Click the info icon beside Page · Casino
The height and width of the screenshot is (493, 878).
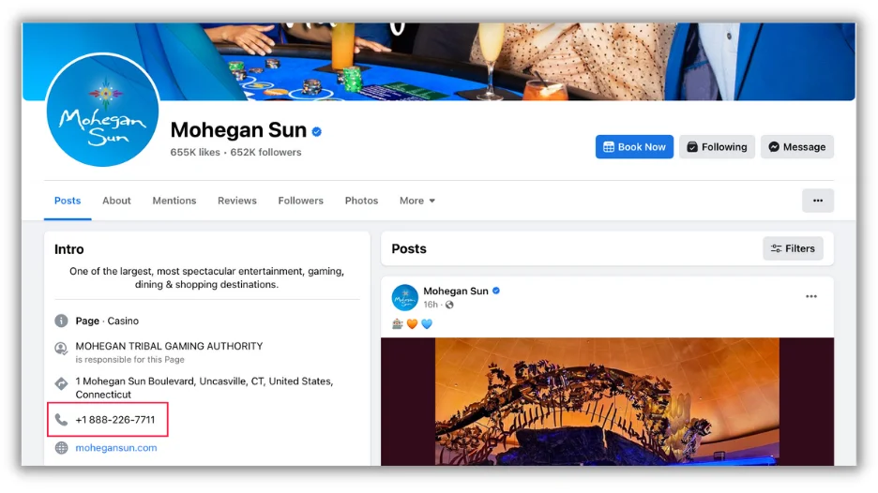pos(62,321)
